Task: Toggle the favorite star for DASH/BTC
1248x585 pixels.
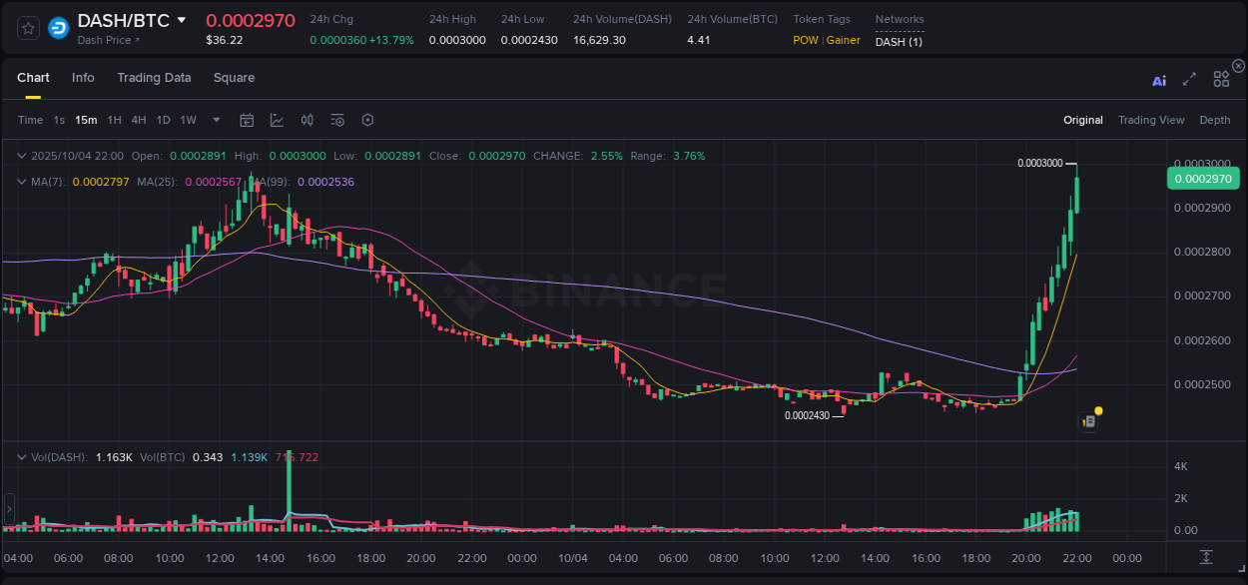Action: (x=27, y=29)
